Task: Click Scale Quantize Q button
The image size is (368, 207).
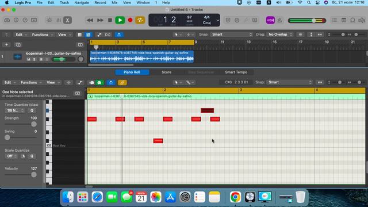Action: pos(32,156)
